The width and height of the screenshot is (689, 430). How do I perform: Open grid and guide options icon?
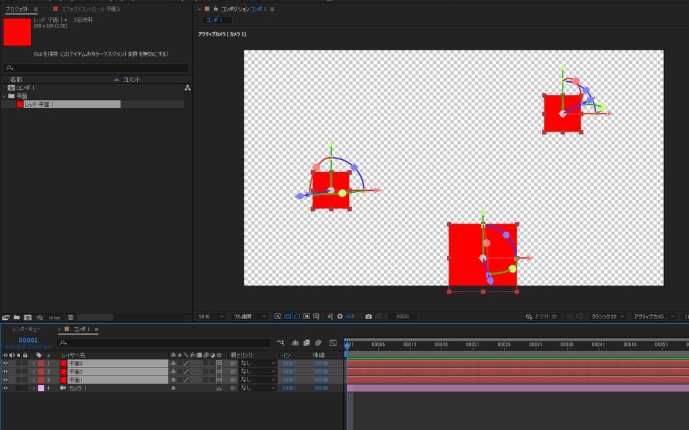[x=316, y=316]
